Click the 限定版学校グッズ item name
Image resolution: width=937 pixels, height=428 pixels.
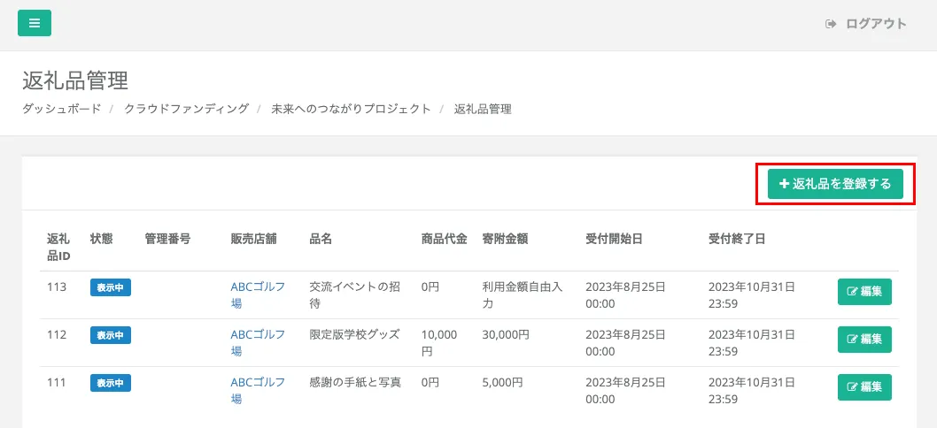click(354, 334)
